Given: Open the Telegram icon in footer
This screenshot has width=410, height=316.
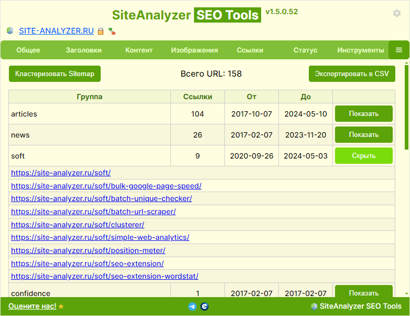Looking at the screenshot, I should 192,307.
